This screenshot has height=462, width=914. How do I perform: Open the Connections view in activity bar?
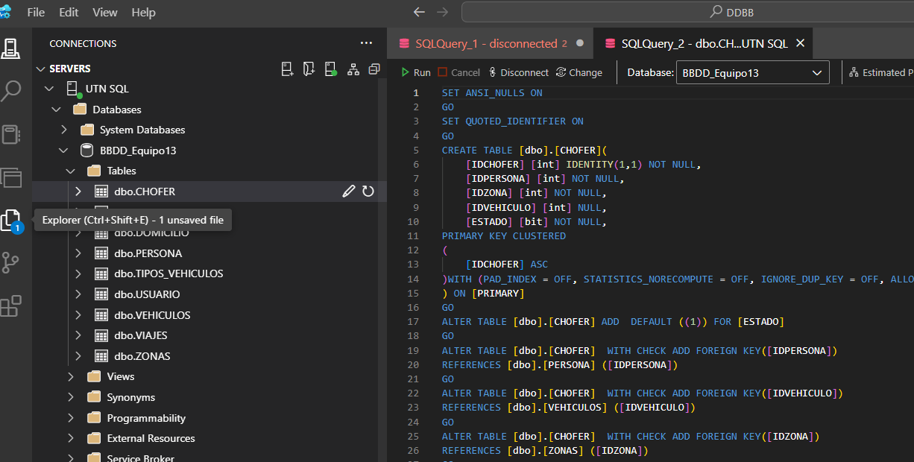[11, 48]
